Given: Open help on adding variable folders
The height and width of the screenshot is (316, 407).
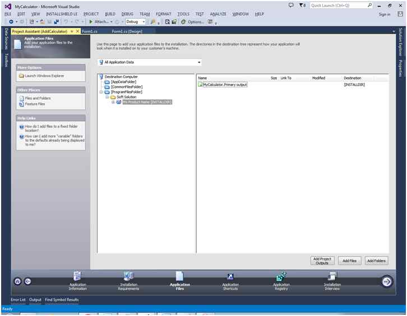Looking at the screenshot, I should point(54,140).
